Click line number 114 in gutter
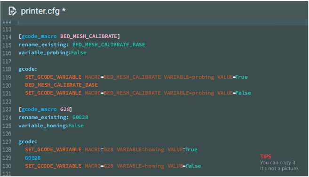Viewport: 309px width, 177px height. click(7, 37)
